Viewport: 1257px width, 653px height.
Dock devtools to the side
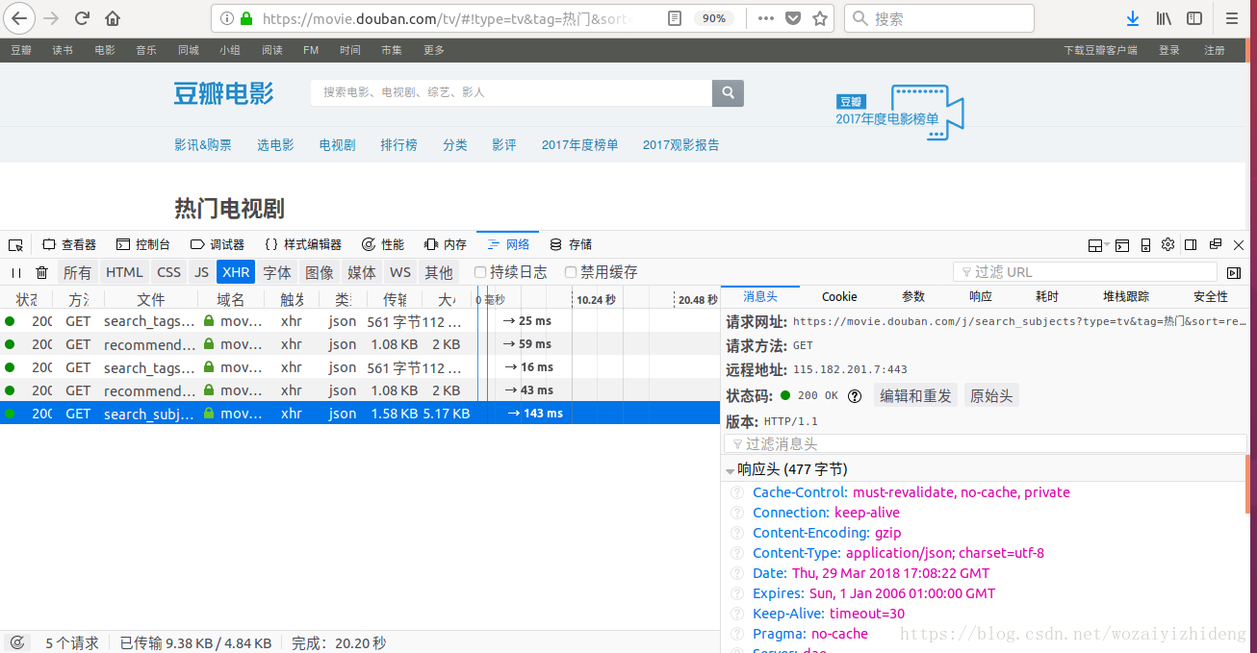pyautogui.click(x=1192, y=244)
